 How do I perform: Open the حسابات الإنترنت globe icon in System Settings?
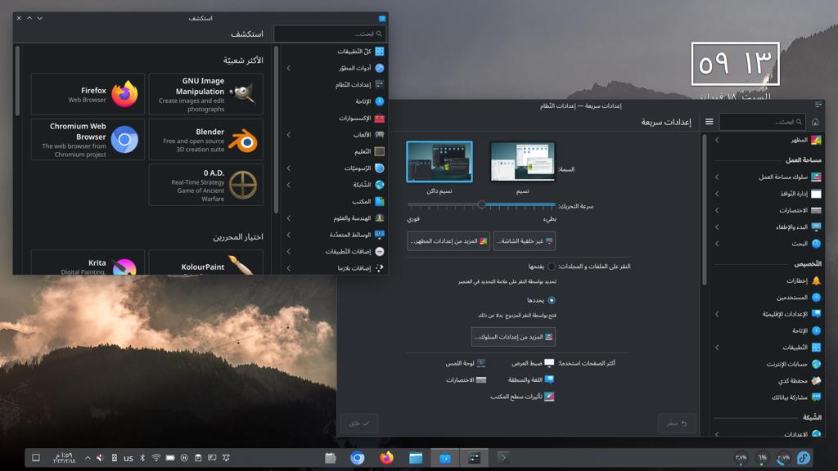(x=816, y=364)
